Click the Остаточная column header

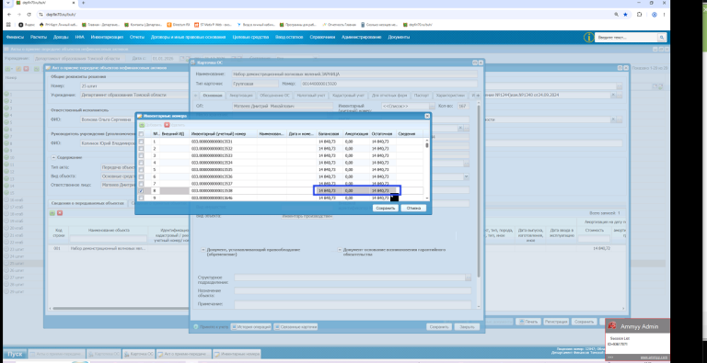383,134
